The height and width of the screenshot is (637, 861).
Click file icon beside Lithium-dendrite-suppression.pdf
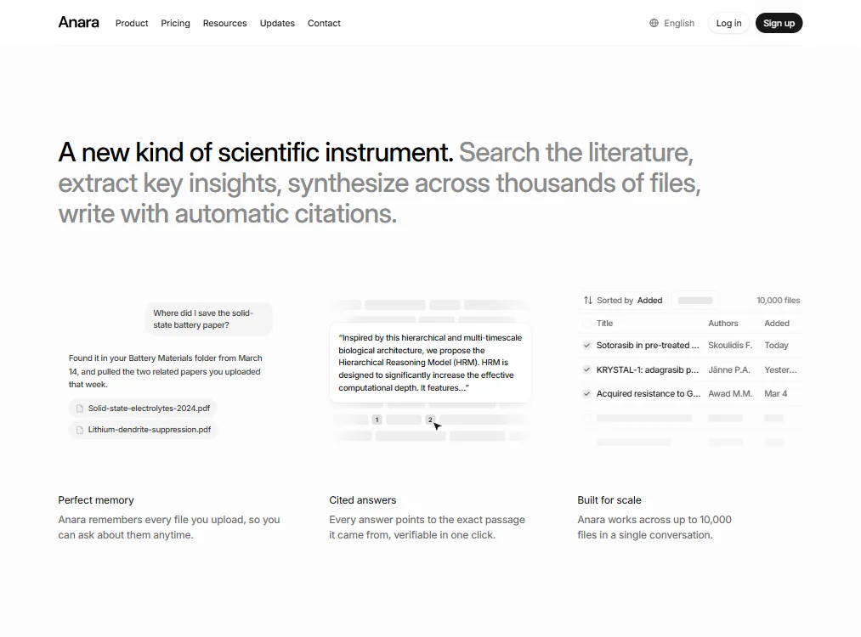tap(80, 430)
